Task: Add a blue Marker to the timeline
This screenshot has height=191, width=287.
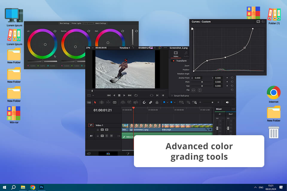Action: pos(171,102)
